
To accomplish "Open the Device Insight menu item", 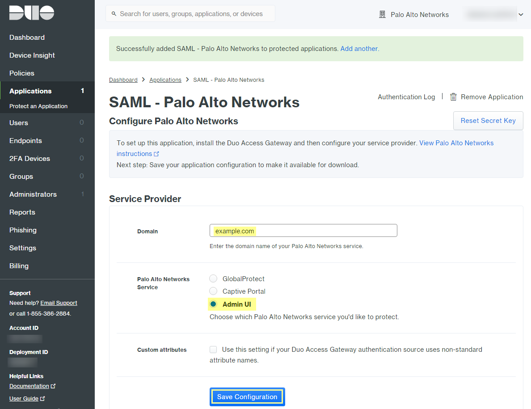I will (x=32, y=55).
